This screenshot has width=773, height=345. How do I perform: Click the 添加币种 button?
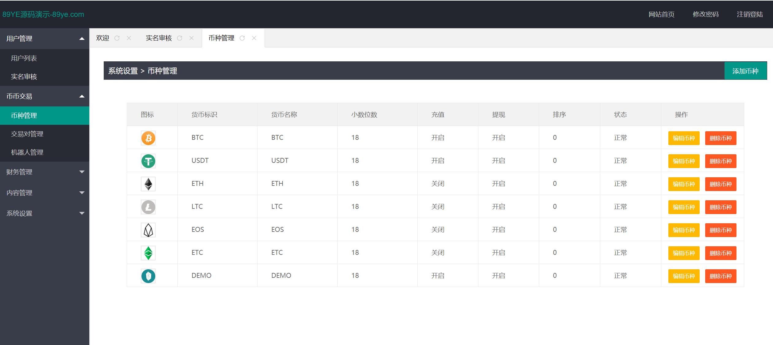pos(745,71)
